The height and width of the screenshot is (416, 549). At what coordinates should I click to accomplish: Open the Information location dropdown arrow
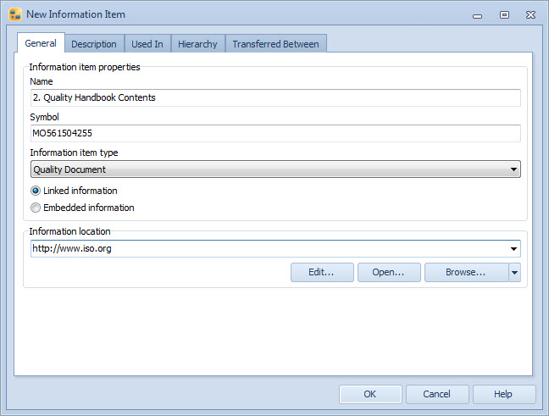click(513, 249)
